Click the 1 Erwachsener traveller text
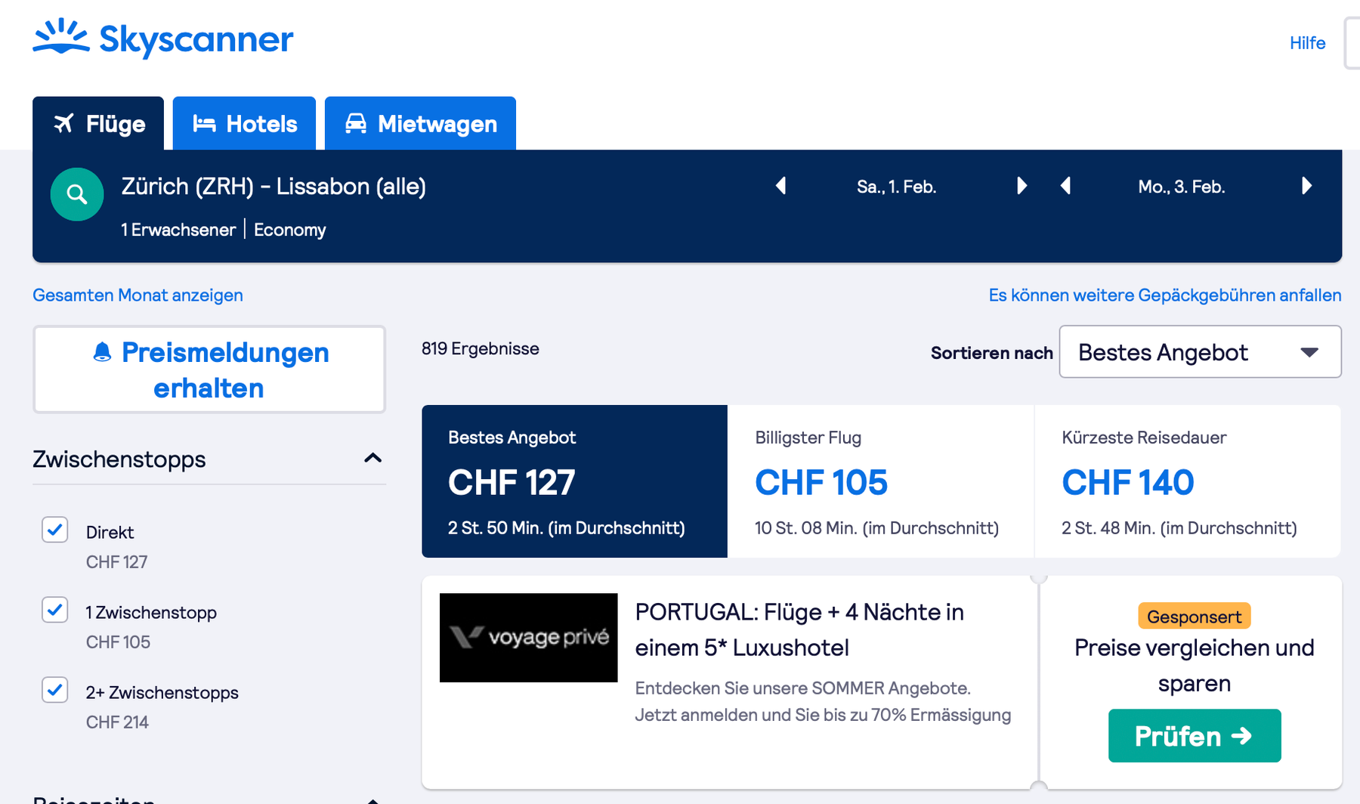This screenshot has height=804, width=1360. coord(178,230)
